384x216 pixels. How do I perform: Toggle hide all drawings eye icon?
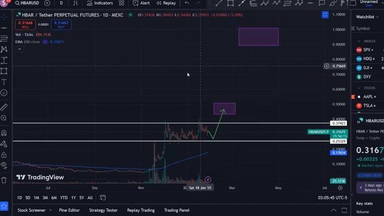pyautogui.click(x=4, y=165)
